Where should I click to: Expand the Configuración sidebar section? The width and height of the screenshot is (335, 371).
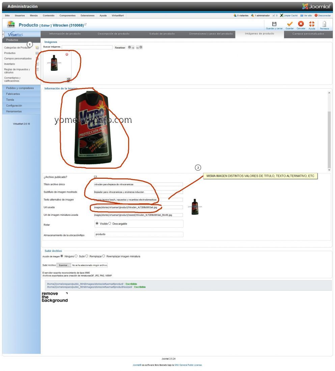(21, 106)
